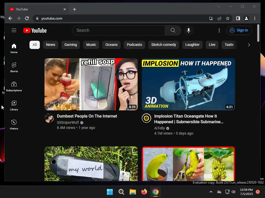
Task: Click share this page icon
Action: pyautogui.click(x=219, y=18)
